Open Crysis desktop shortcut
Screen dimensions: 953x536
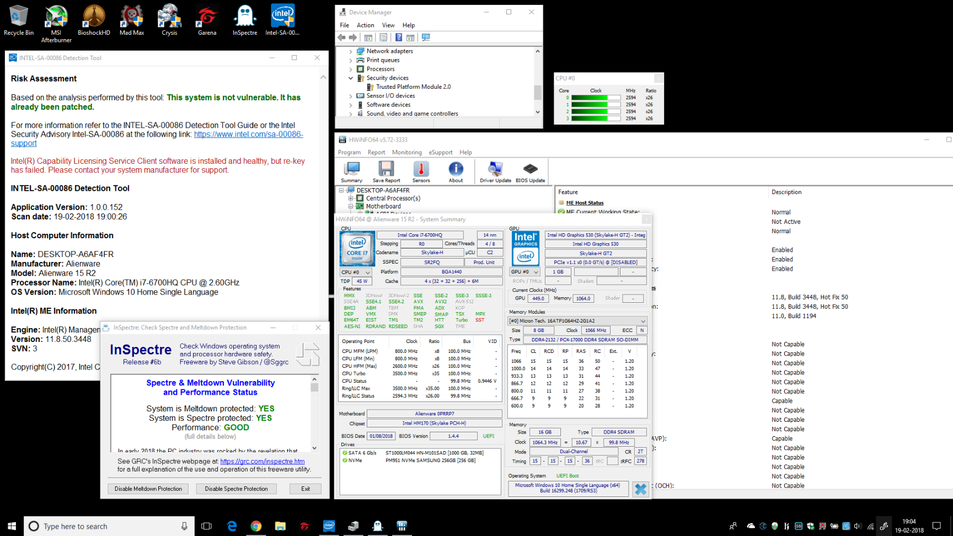(169, 20)
